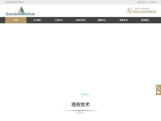Click the SERVICE subtitle text
Screen dimensions: 161x121
pos(80,113)
